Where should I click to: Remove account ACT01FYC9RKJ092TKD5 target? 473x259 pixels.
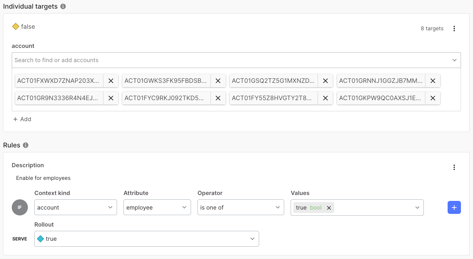218,98
